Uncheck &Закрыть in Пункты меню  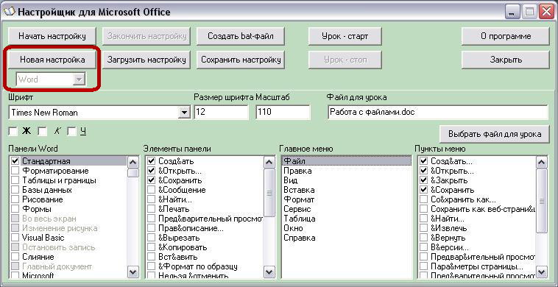424,180
